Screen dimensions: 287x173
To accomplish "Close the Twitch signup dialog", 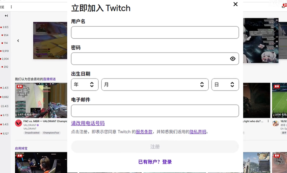I will point(235,4).
